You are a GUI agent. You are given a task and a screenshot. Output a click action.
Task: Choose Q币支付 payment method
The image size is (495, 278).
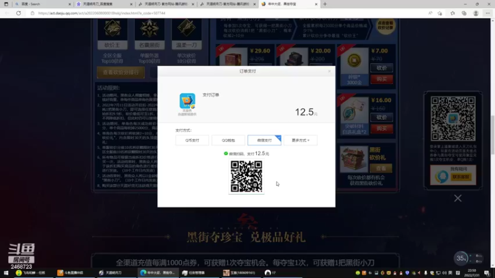pos(192,140)
